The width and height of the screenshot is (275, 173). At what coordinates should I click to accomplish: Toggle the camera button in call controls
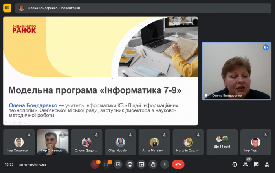pos(106,164)
